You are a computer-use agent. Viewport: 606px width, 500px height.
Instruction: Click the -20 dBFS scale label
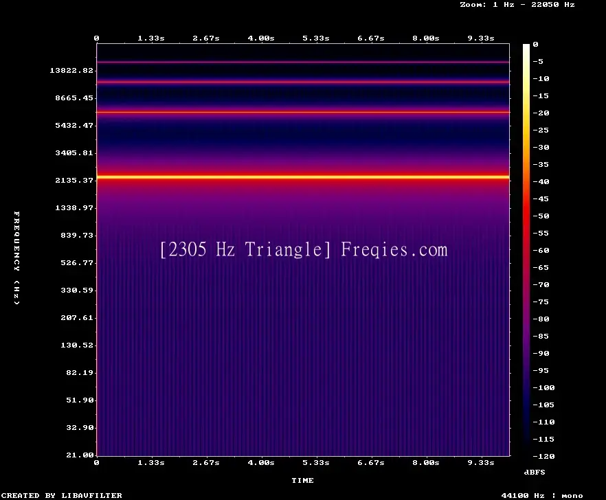pyautogui.click(x=541, y=113)
